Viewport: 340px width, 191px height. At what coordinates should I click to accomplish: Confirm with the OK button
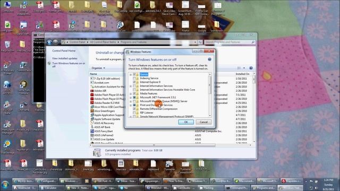tap(186, 122)
